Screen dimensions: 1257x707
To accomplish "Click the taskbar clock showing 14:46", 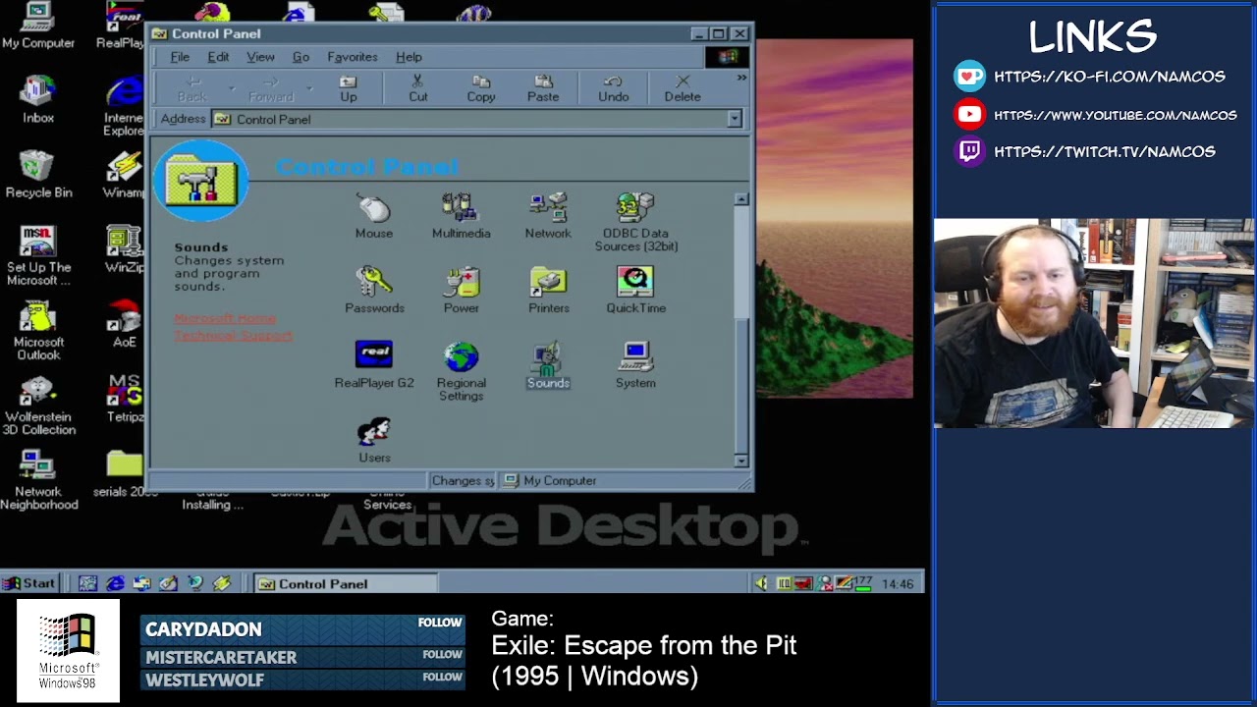I will pos(898,583).
